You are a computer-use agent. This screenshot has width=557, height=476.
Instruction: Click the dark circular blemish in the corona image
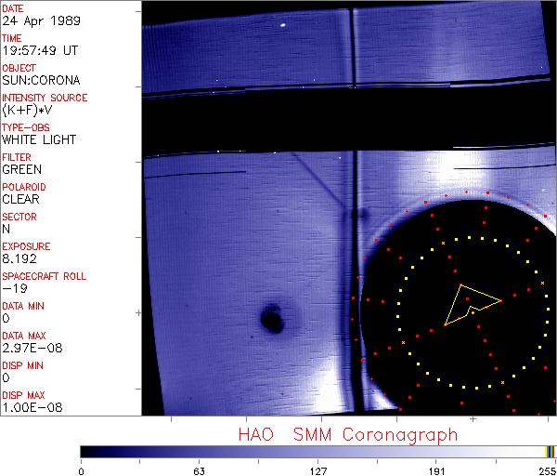(x=272, y=319)
